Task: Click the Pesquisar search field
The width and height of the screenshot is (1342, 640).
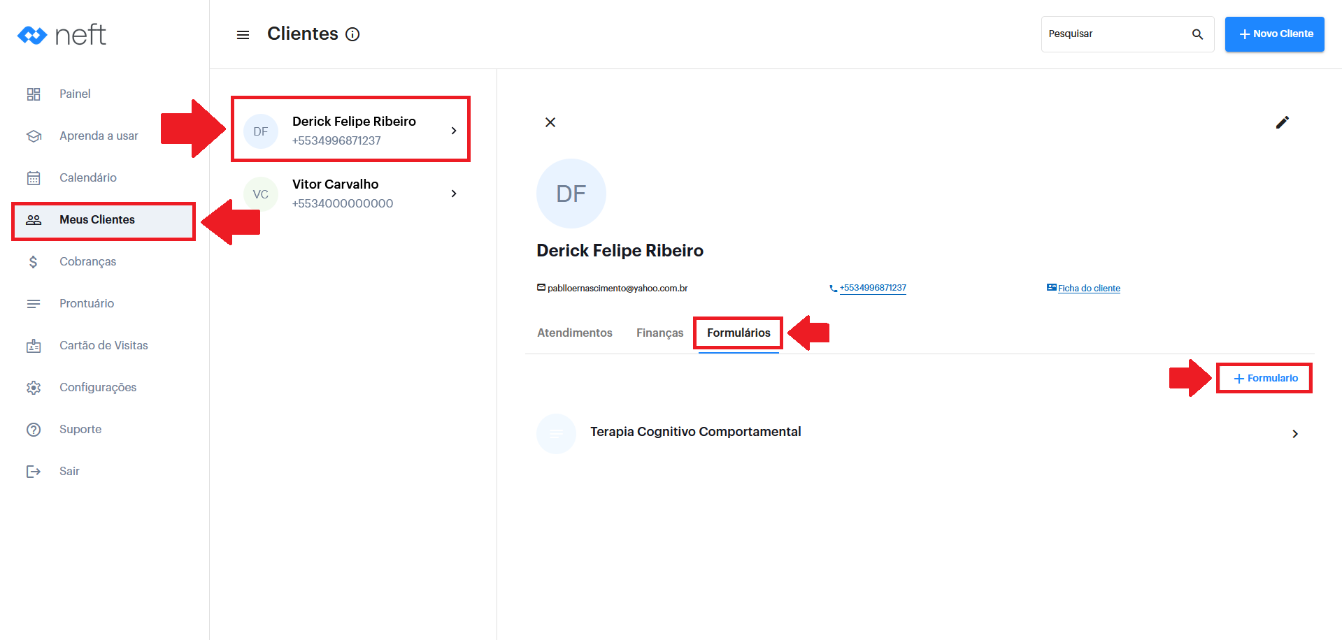Action: pyautogui.click(x=1114, y=34)
